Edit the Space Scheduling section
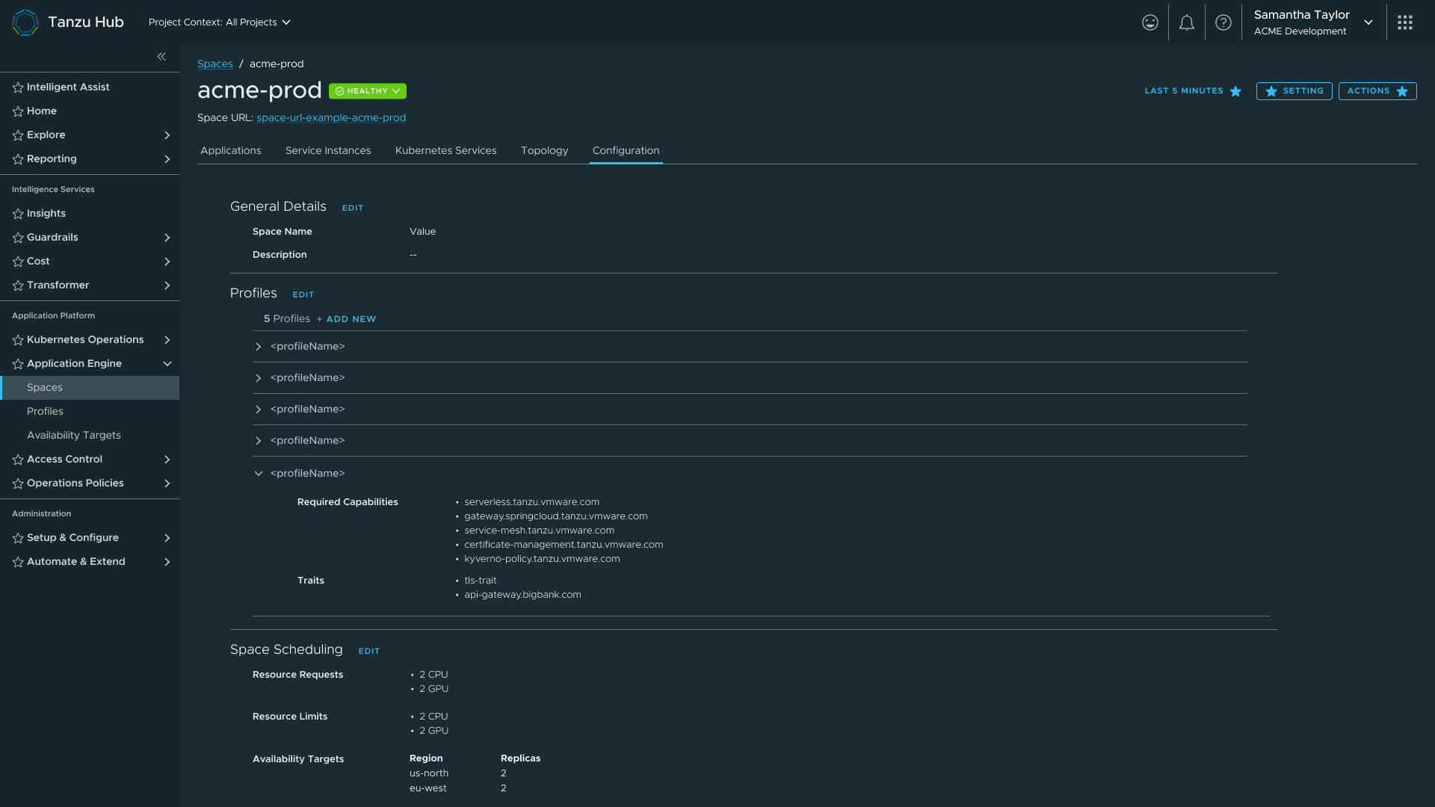 (369, 652)
